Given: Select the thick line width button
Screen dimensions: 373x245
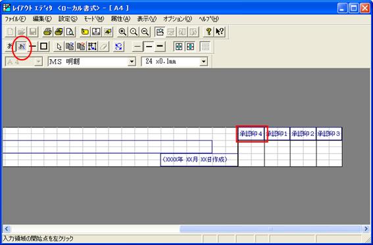Looking at the screenshot, I should (161, 47).
